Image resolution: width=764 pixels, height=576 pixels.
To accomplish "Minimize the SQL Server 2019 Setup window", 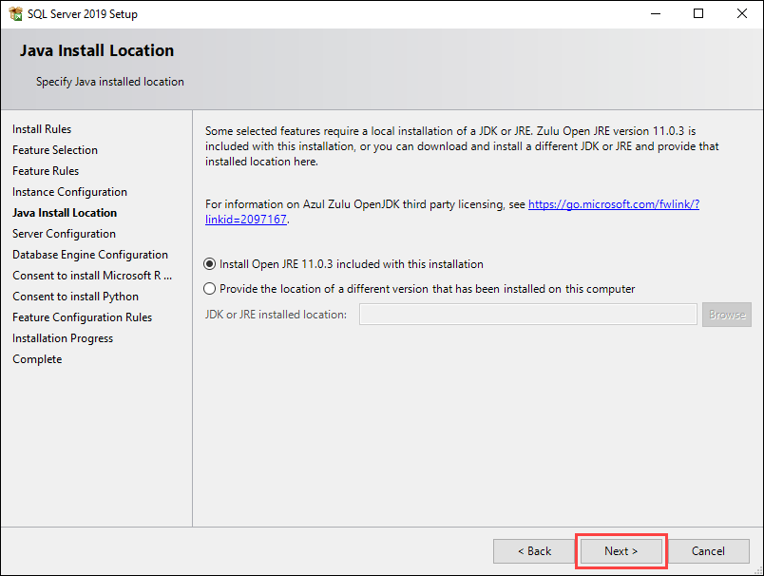I will (656, 13).
